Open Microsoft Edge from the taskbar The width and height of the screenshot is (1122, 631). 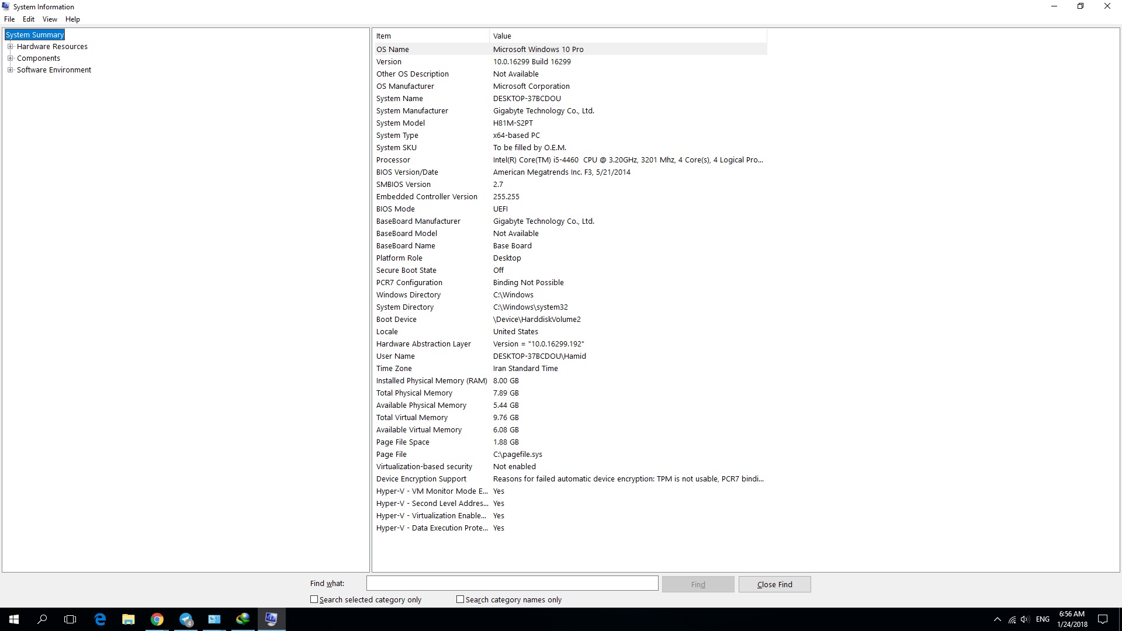(100, 619)
